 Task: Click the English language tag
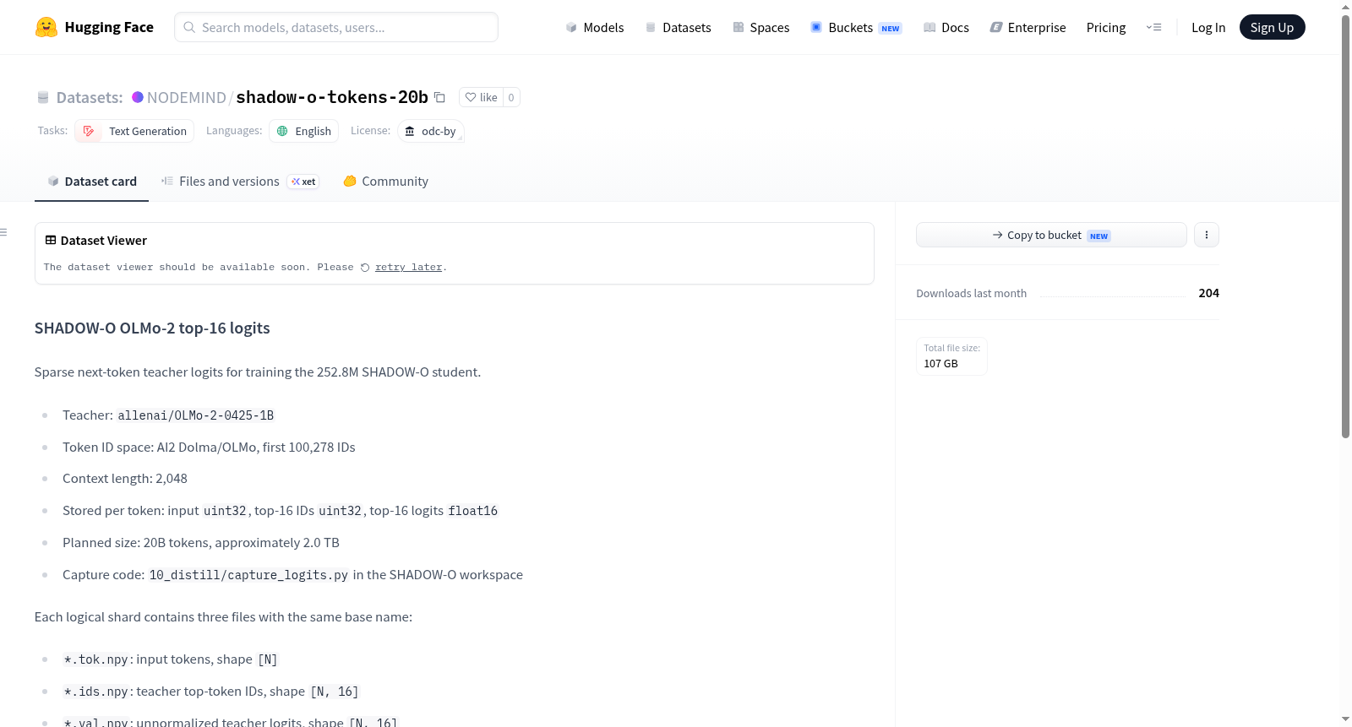pos(304,131)
